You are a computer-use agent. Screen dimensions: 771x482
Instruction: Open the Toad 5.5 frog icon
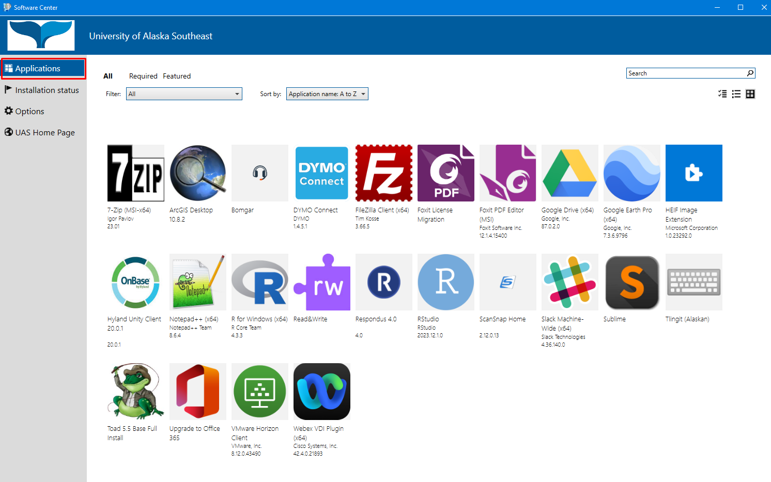click(x=135, y=392)
